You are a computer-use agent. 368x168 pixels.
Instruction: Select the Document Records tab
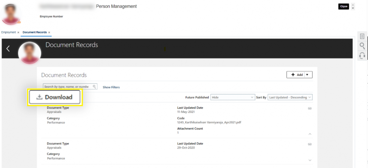pos(35,32)
